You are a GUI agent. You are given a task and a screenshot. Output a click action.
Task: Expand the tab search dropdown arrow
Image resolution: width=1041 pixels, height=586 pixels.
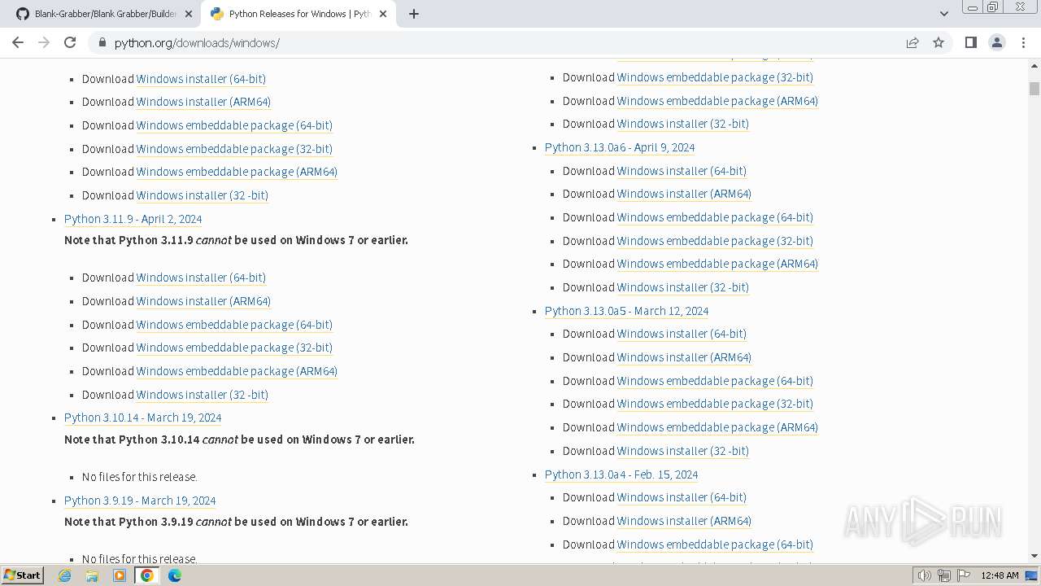(x=943, y=14)
